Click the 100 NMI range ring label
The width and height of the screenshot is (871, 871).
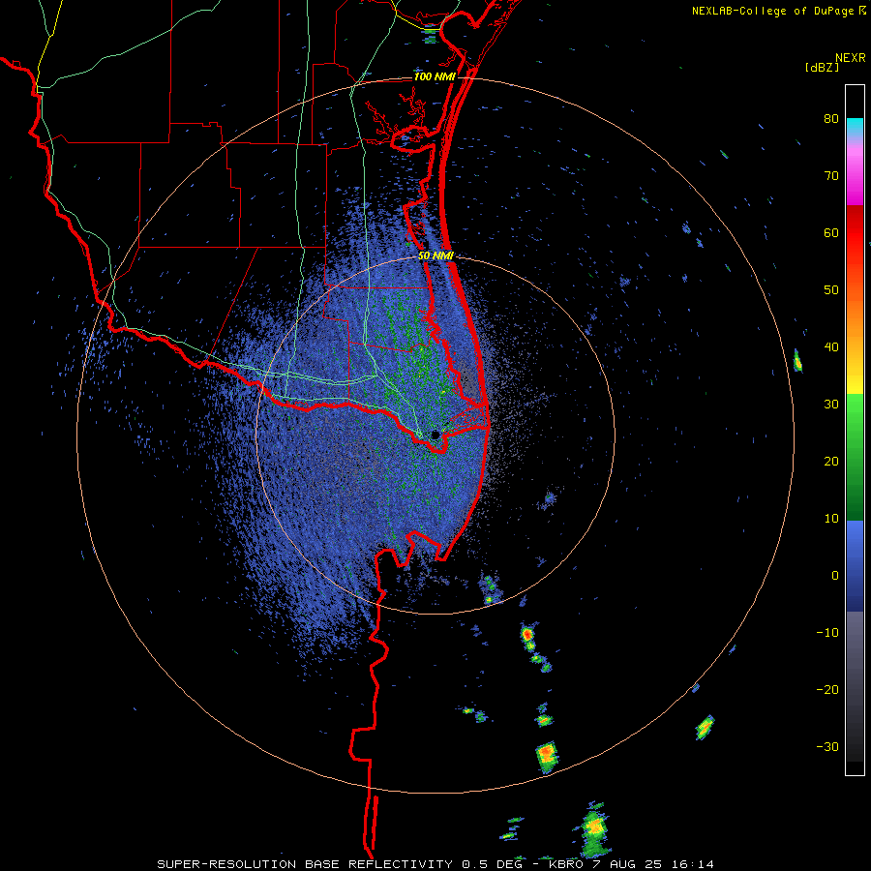[434, 77]
